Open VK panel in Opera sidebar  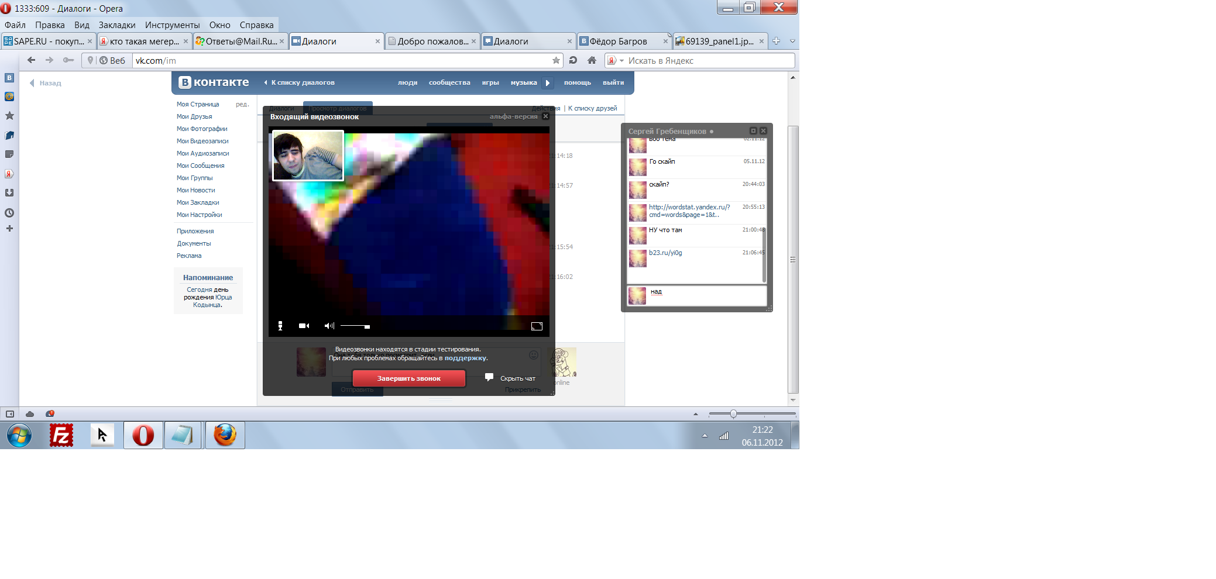(x=9, y=78)
